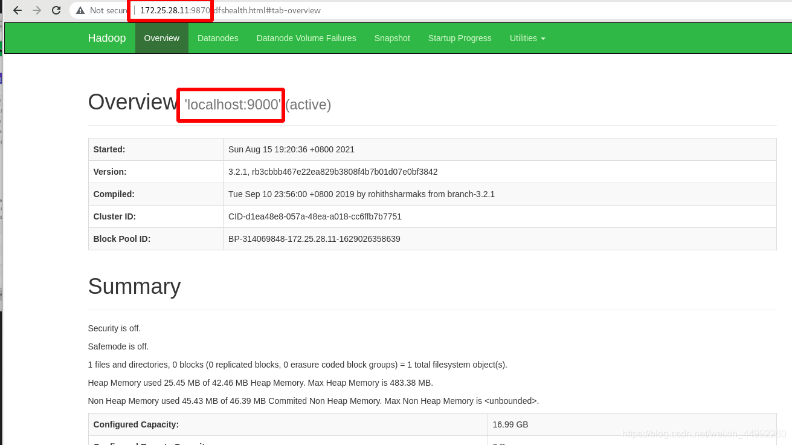
Task: Click the '(active)' status text
Action: 308,105
